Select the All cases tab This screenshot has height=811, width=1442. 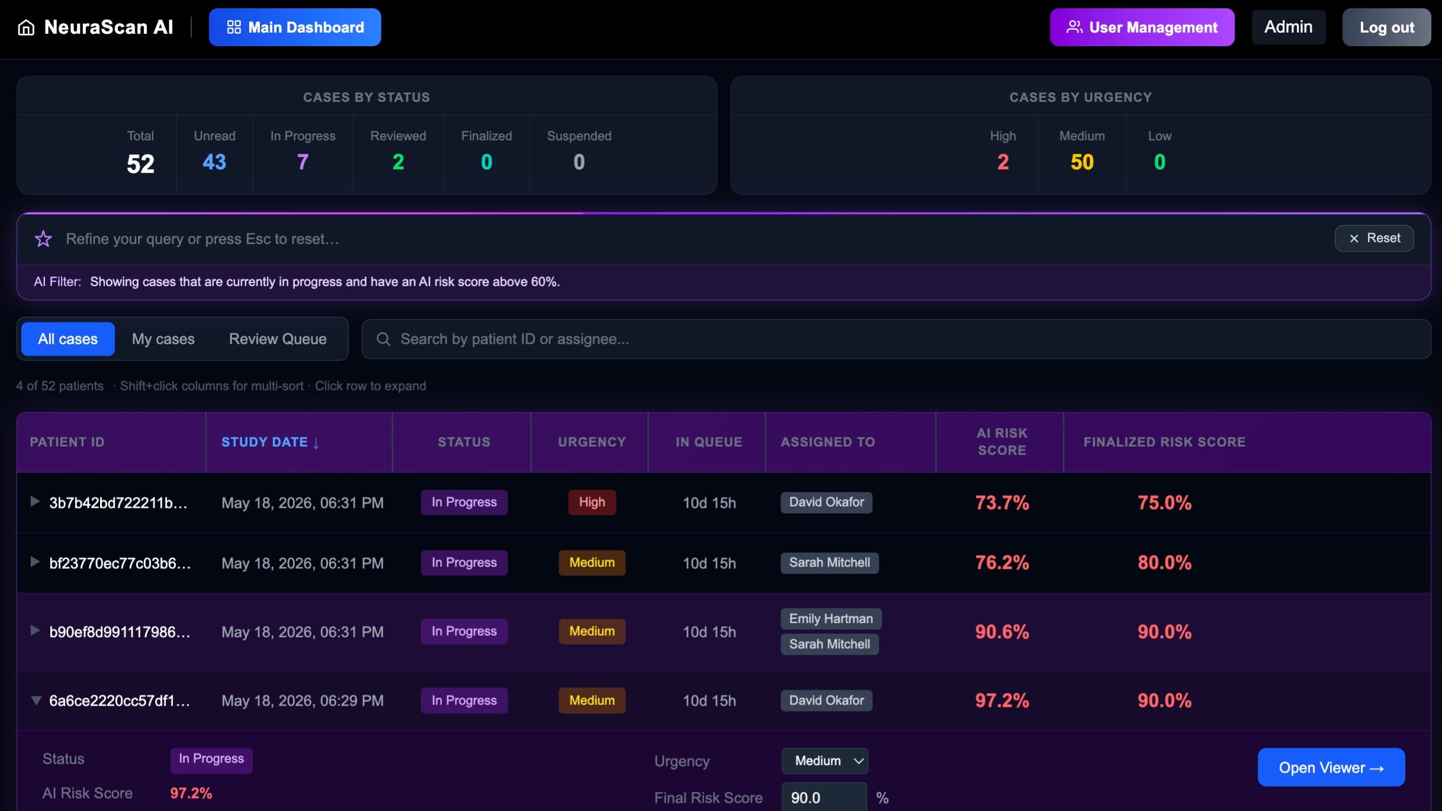pos(68,339)
